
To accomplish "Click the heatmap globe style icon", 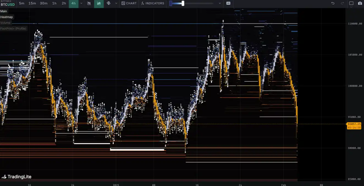I will [109, 3].
